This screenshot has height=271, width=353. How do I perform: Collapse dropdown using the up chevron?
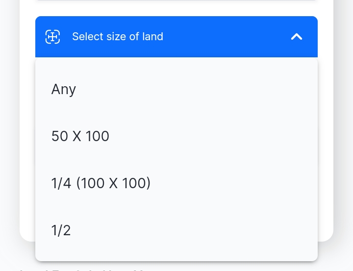[x=297, y=37]
